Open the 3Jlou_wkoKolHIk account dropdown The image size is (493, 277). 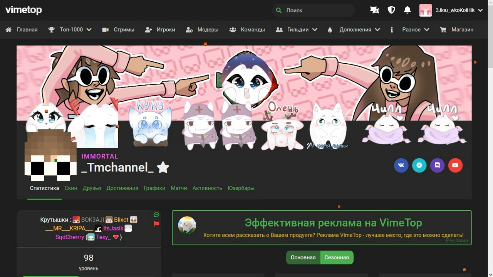451,10
